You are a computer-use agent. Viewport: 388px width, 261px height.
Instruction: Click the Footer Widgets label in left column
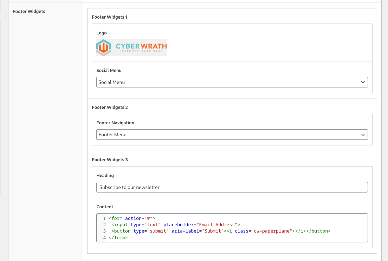pyautogui.click(x=29, y=11)
